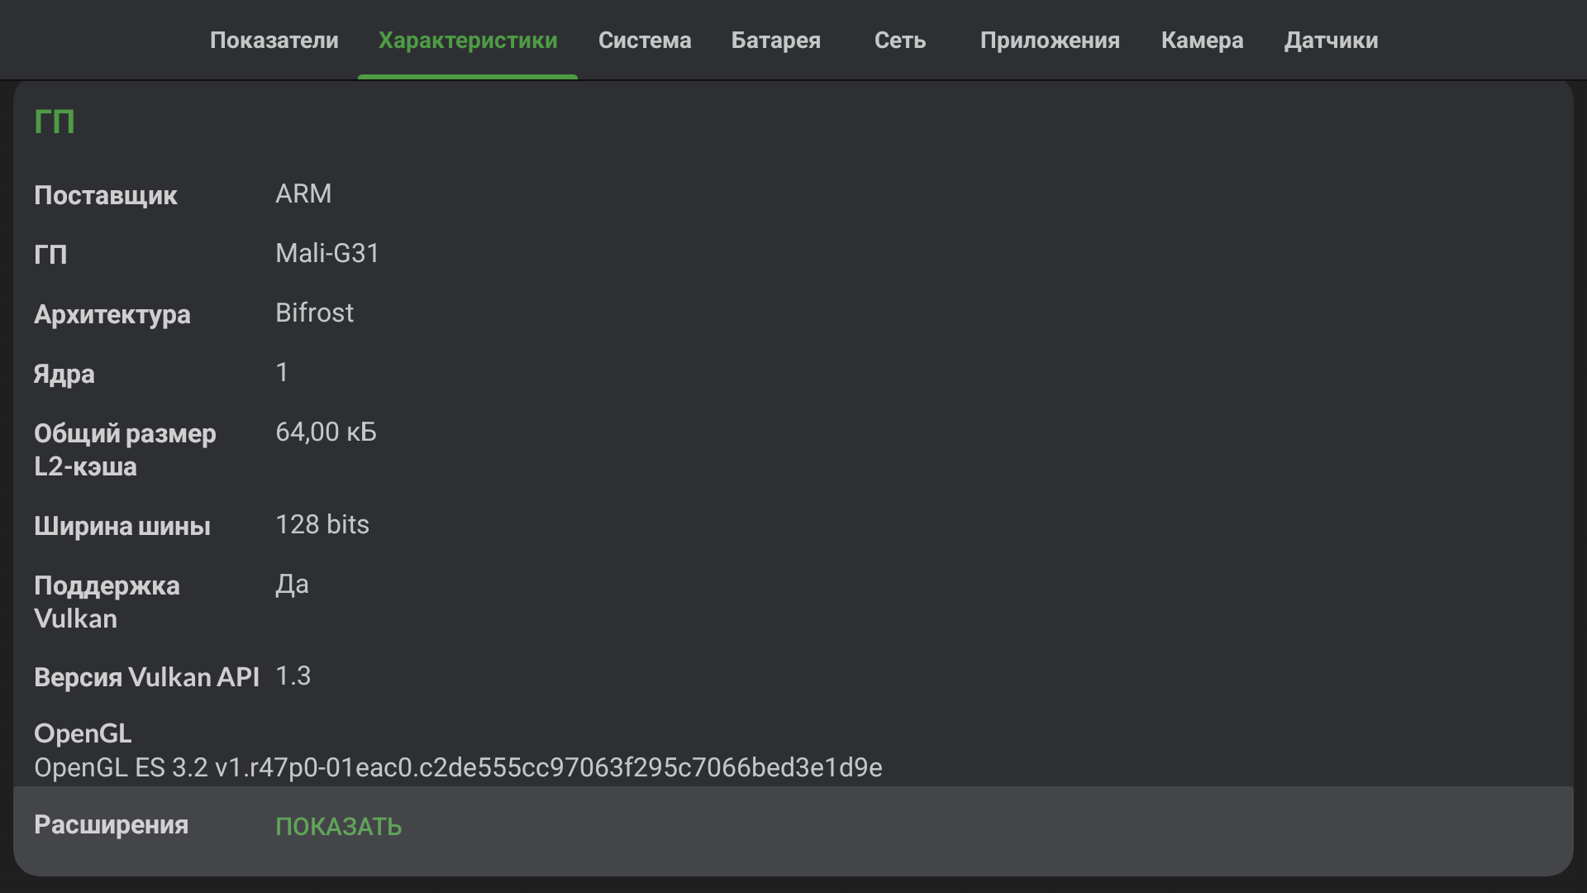Image resolution: width=1587 pixels, height=893 pixels.
Task: Click the green ГП section heading
Action: point(55,122)
